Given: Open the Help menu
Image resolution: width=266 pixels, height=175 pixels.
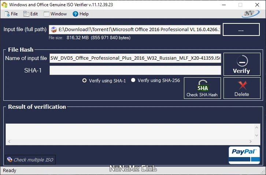Looking at the screenshot, I should point(81,14).
